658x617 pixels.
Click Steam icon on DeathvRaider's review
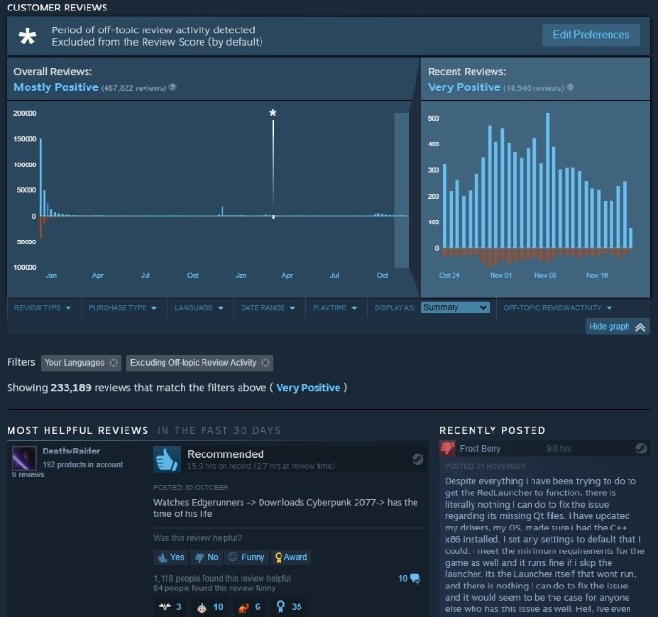pos(417,459)
